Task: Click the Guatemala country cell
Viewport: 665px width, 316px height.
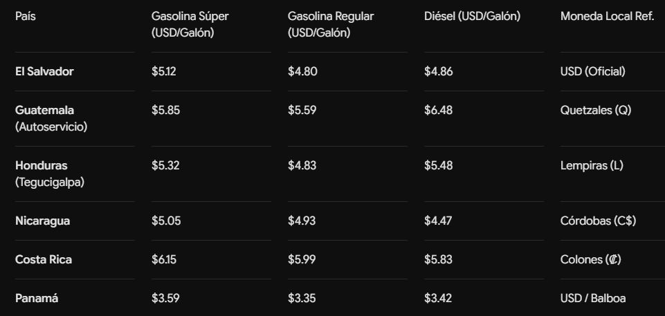Action: pyautogui.click(x=51, y=118)
